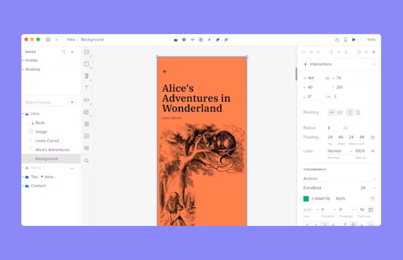Click the cheshire cat illustration on canvas
The image size is (403, 260).
(221, 144)
